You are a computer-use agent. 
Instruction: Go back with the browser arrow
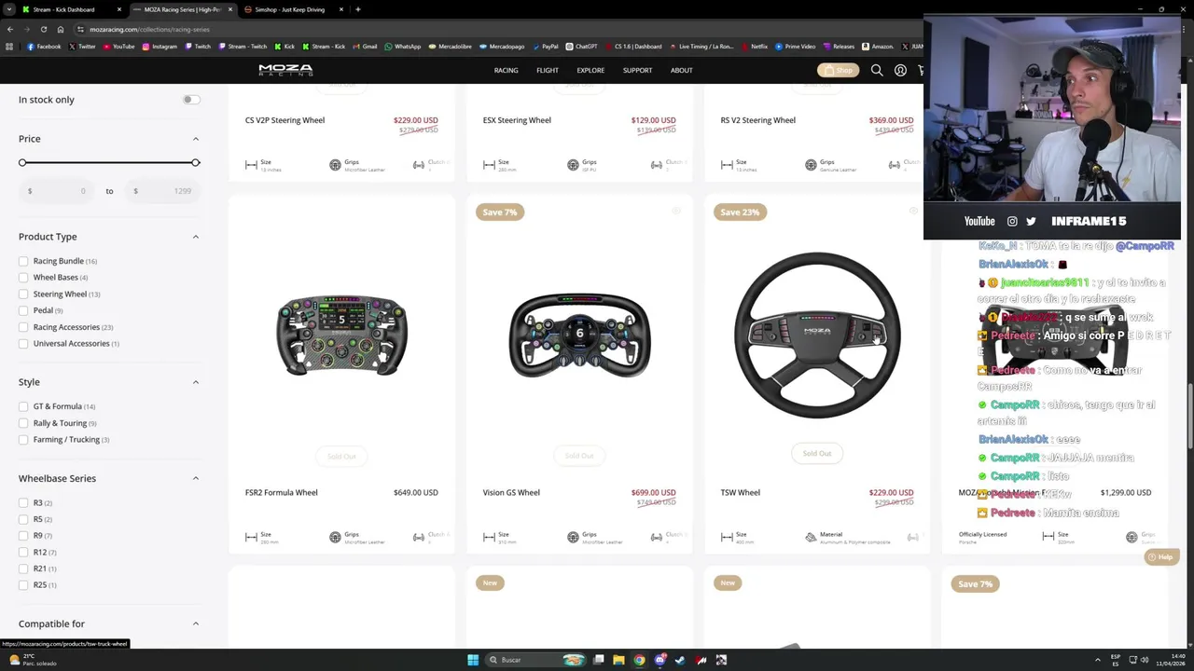tap(10, 29)
